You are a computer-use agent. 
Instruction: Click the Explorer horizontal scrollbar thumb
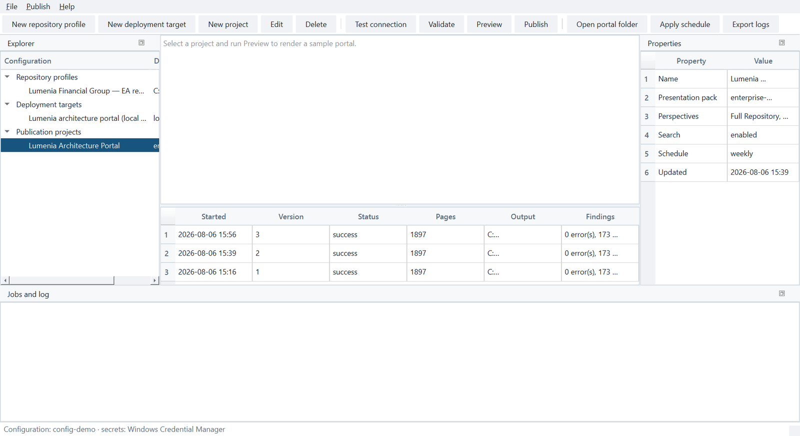click(x=61, y=281)
